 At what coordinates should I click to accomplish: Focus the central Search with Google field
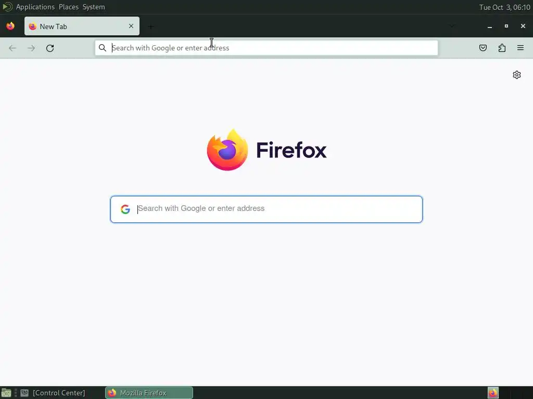coord(266,209)
